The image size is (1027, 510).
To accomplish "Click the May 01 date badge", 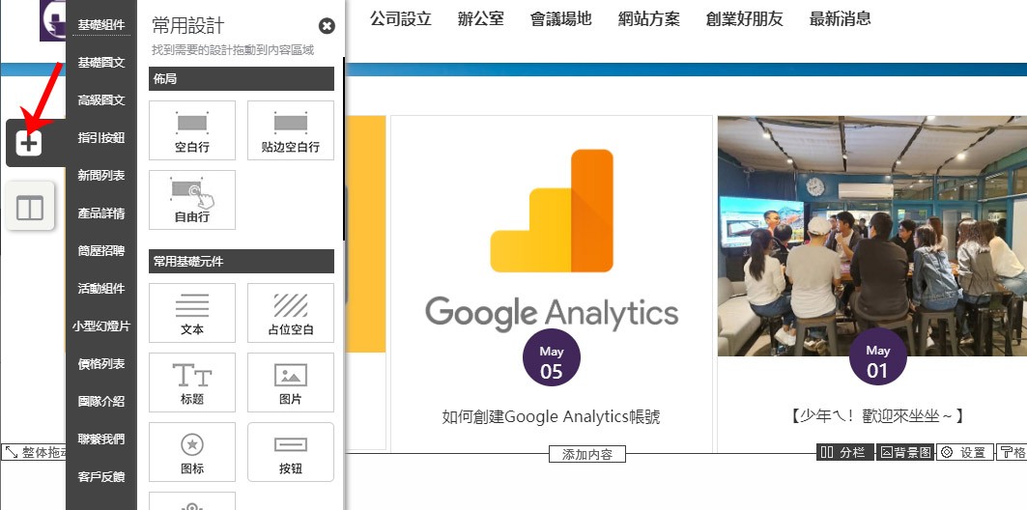I will point(877,357).
